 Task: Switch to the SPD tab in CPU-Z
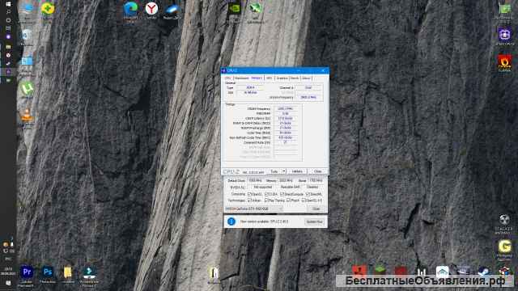[270, 78]
